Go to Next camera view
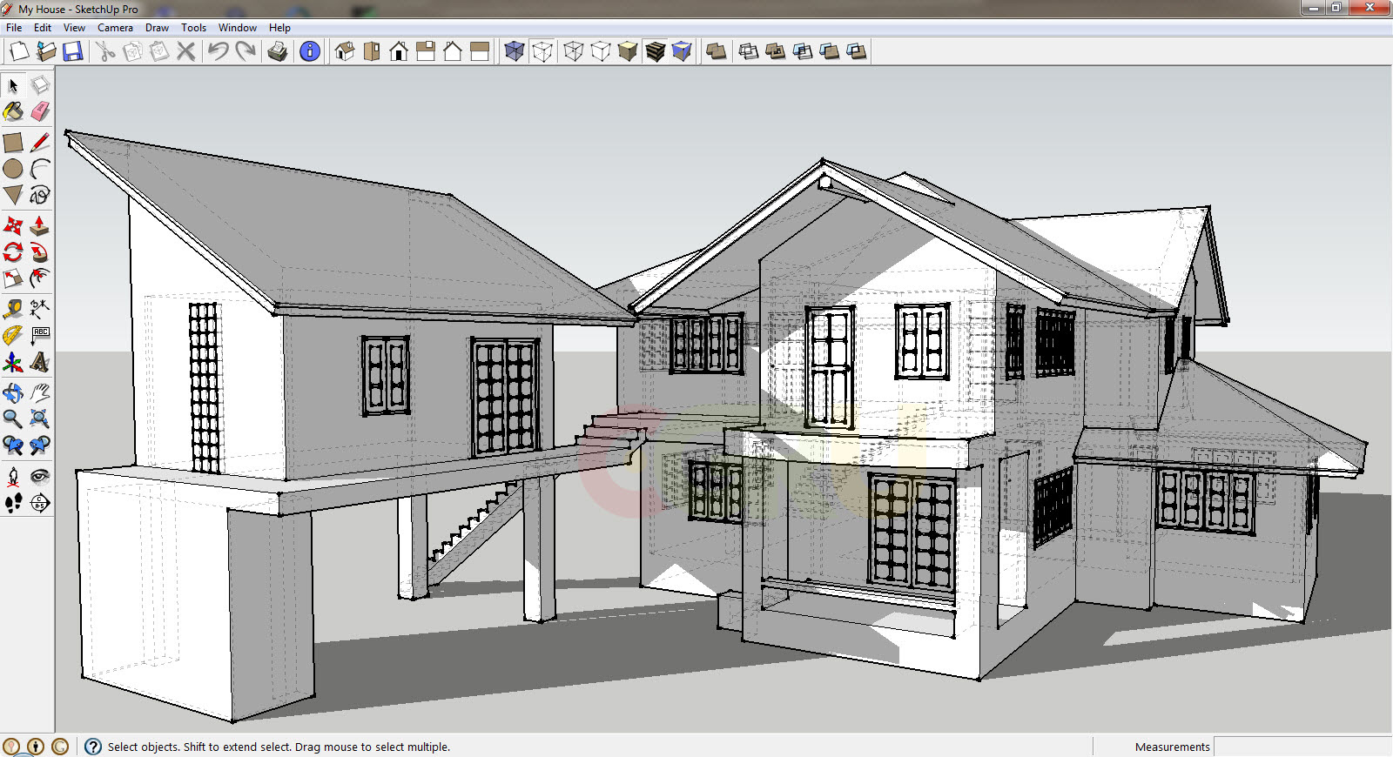 coord(40,445)
